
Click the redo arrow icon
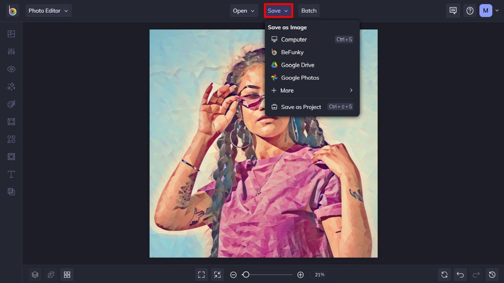click(x=476, y=274)
